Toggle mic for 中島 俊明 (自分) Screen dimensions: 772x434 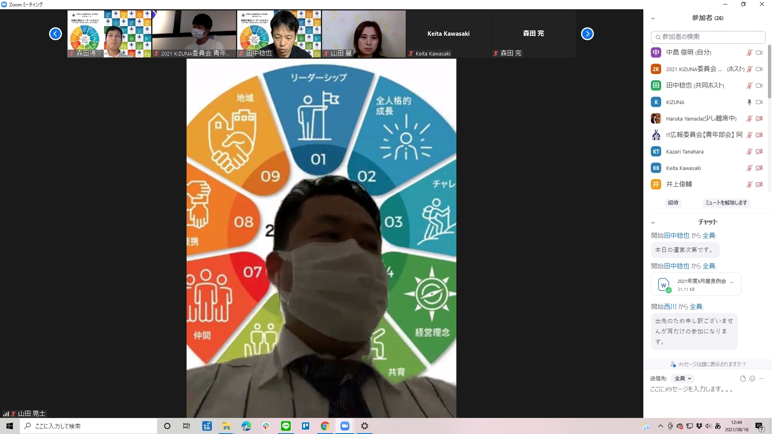point(749,53)
